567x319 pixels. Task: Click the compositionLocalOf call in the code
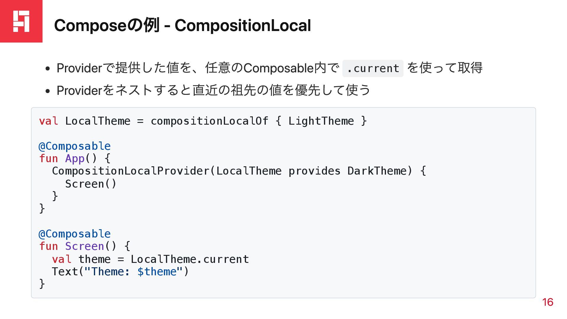click(209, 121)
